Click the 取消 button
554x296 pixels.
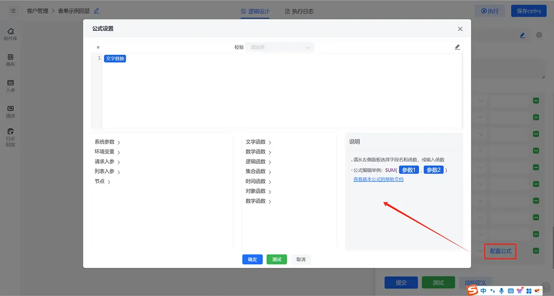[301, 259]
